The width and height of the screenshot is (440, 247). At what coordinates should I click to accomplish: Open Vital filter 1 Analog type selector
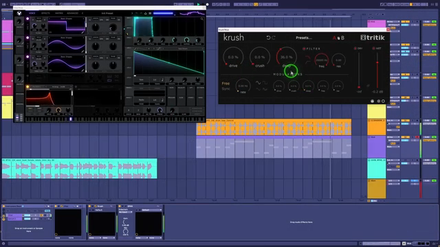[x=59, y=87]
